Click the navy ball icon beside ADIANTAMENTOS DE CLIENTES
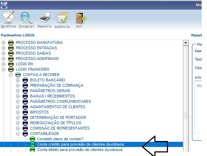The width and height of the screenshot is (207, 156). pos(25,107)
